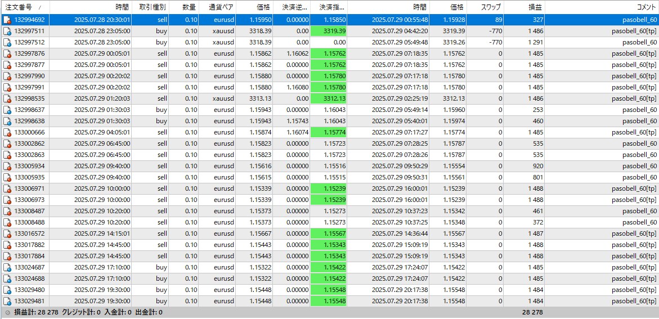
Task: Click open time 2025.07.28 20:30:01
Action: (102, 20)
